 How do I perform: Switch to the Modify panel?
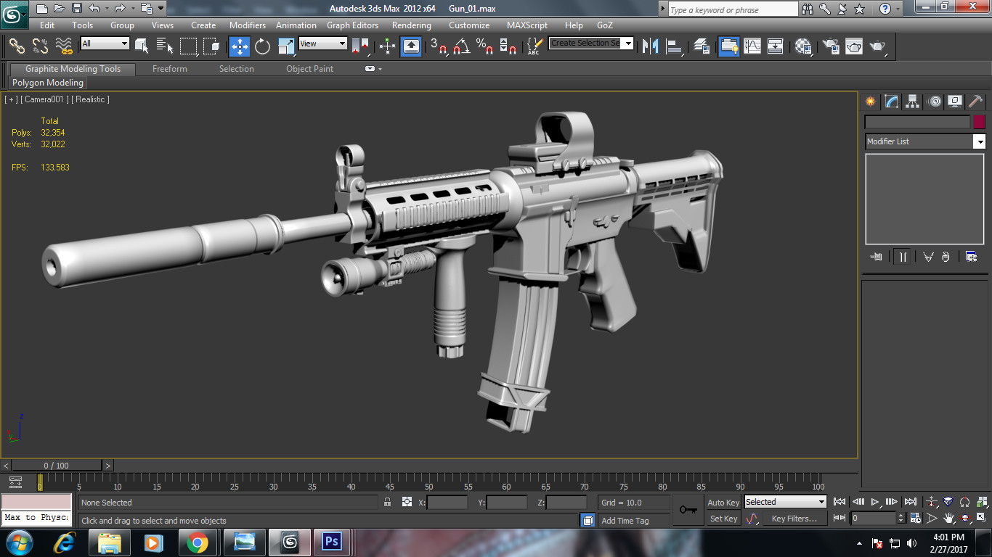[890, 102]
